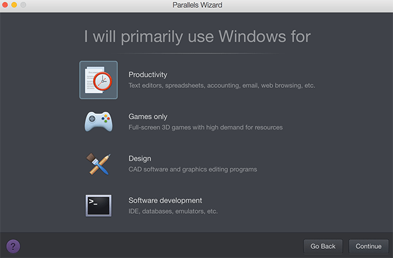Close the Parallels Wizard window

point(5,5)
